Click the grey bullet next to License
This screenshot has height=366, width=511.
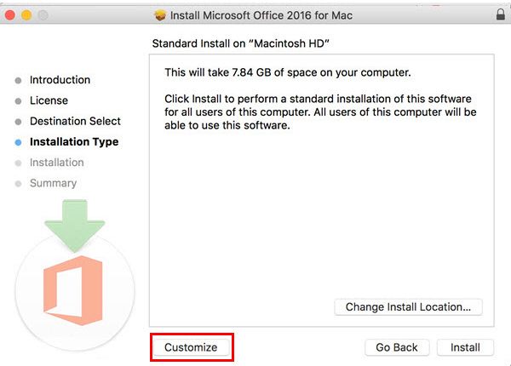pyautogui.click(x=18, y=101)
